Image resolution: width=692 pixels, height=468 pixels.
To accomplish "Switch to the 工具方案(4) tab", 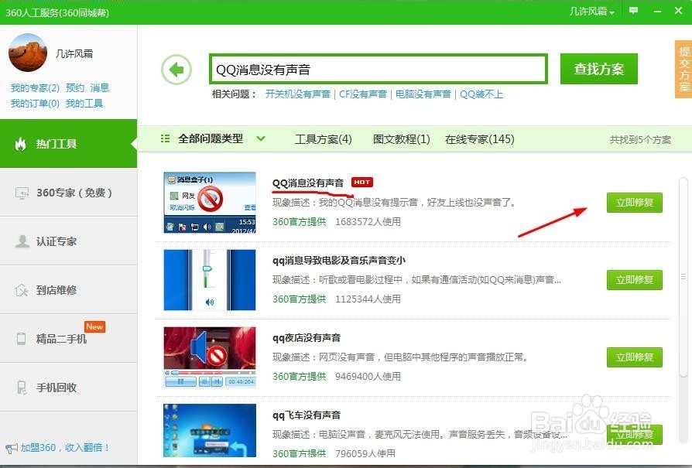I will (x=323, y=139).
